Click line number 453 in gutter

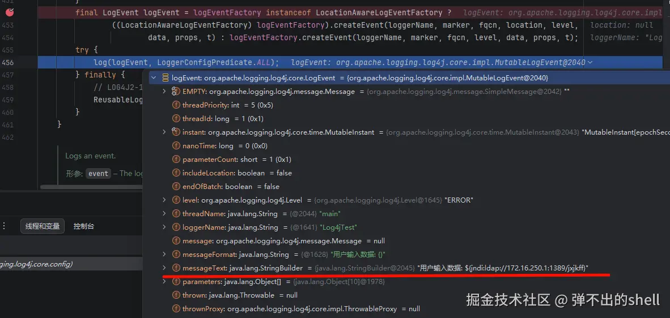[7, 25]
